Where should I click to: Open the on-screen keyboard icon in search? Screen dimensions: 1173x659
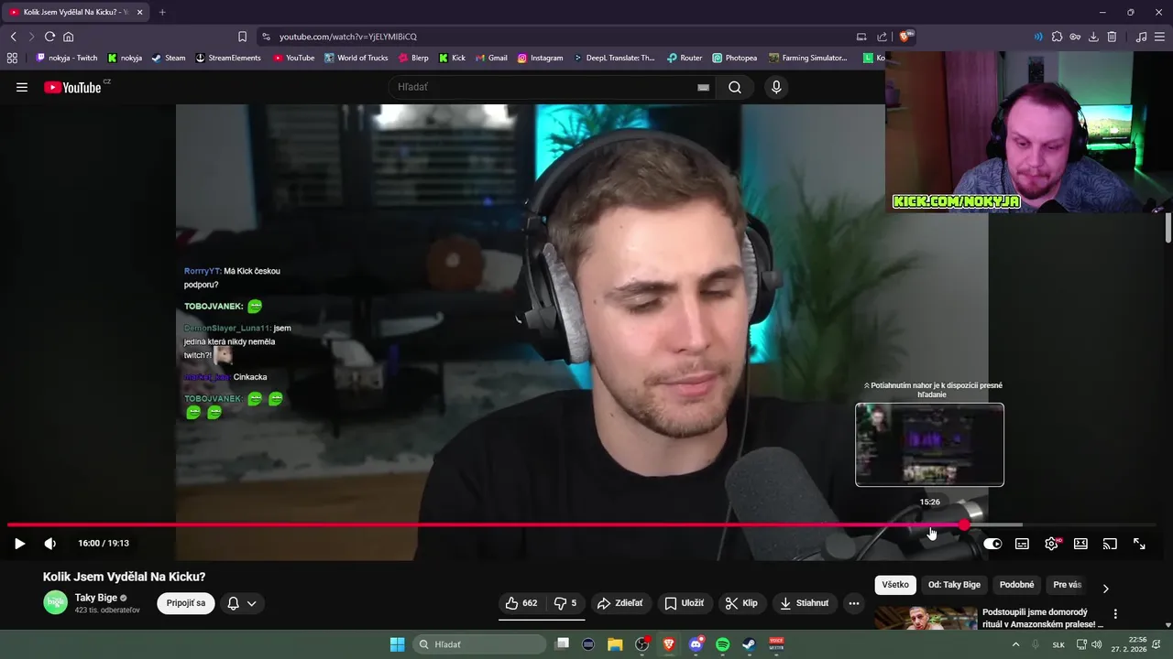coord(703,88)
